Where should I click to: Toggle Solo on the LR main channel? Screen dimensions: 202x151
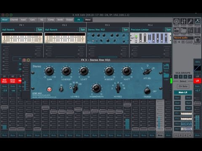[x=197, y=86]
